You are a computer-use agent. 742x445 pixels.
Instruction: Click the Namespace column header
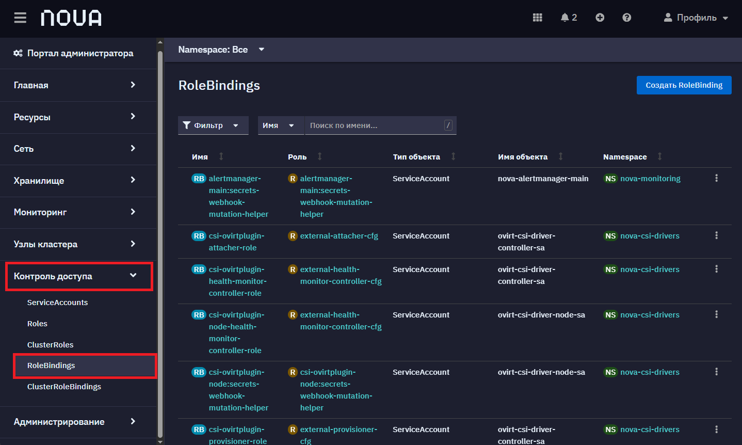625,157
